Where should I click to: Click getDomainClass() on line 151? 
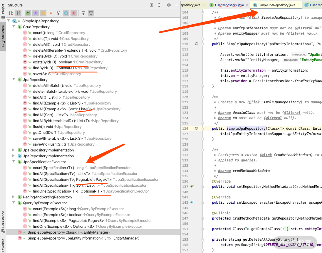tap(268, 229)
